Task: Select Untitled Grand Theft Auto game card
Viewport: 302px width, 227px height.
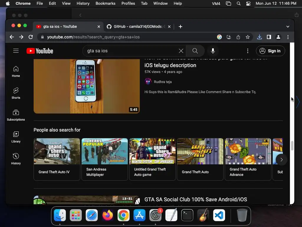Action: pyautogui.click(x=152, y=159)
